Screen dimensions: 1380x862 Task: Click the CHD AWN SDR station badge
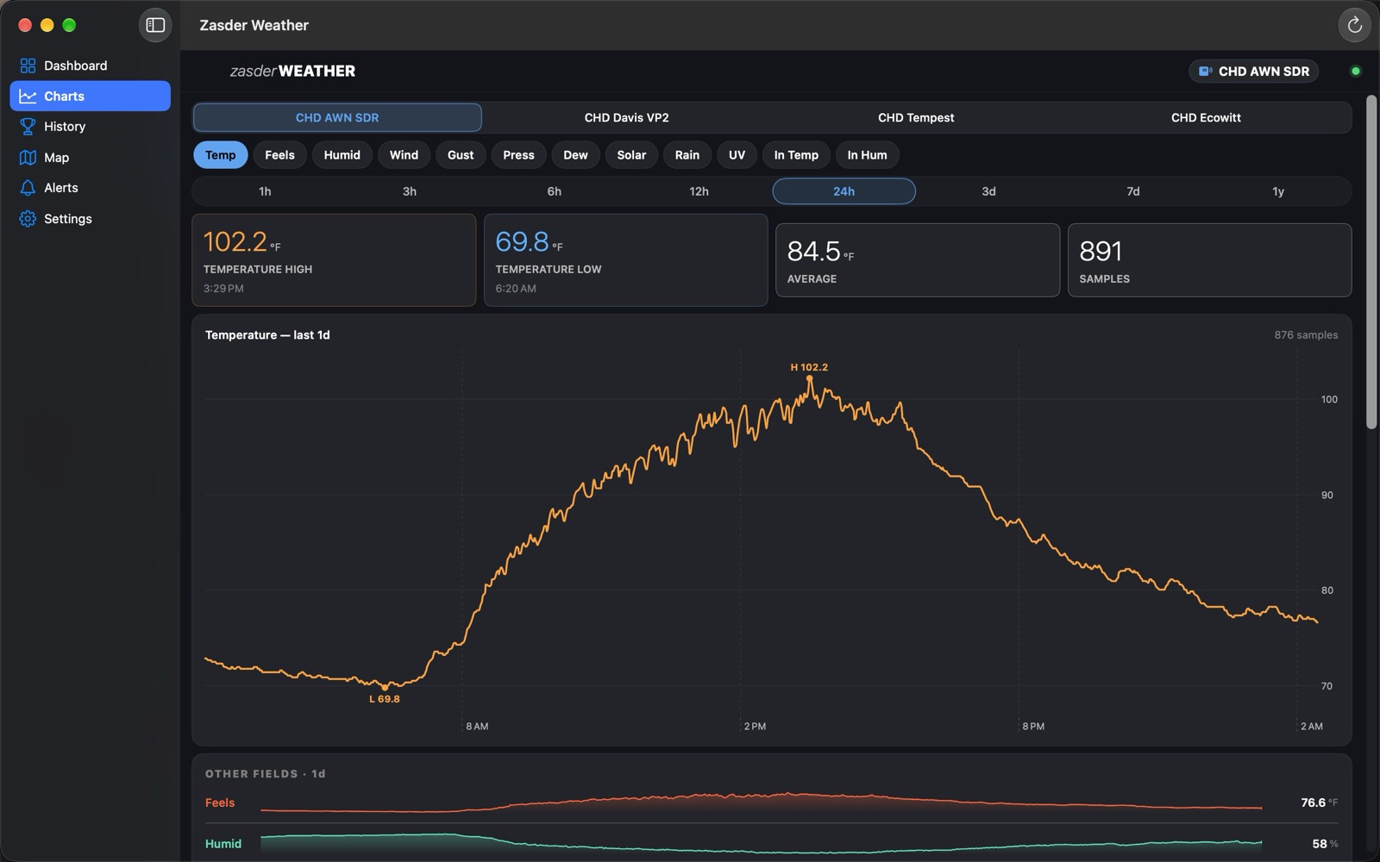1254,72
